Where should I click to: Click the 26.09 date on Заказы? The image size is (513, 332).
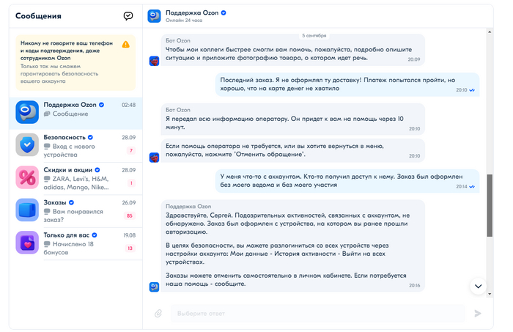pyautogui.click(x=129, y=203)
